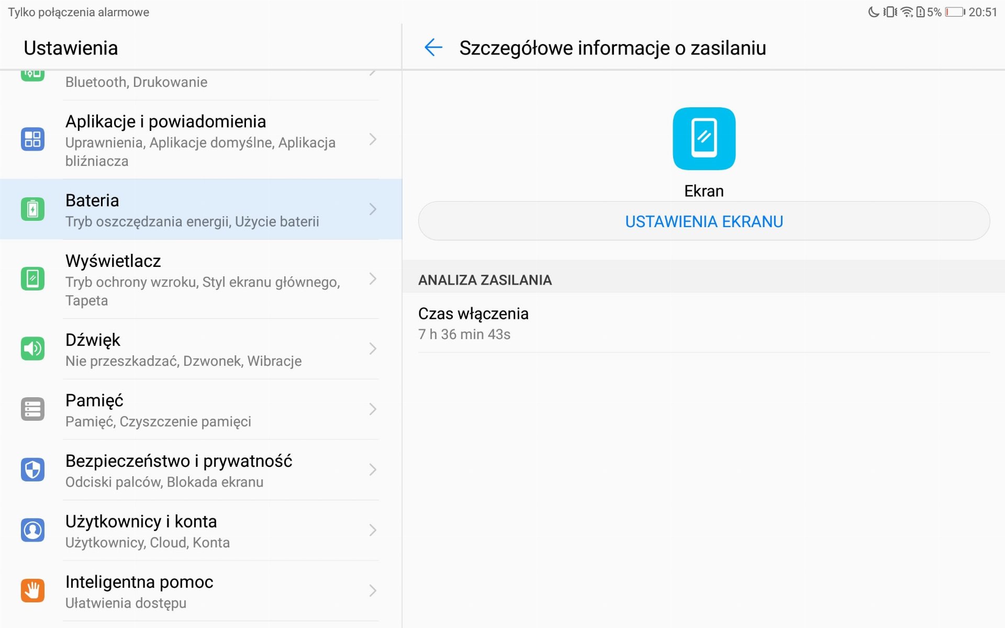This screenshot has height=628, width=1005.
Task: Click the Bezpieczeństwo shield icon
Action: 32,469
